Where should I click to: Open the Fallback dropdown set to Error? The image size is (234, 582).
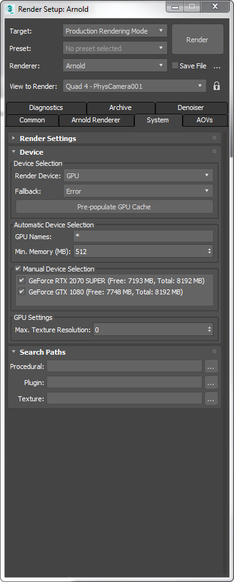click(138, 191)
